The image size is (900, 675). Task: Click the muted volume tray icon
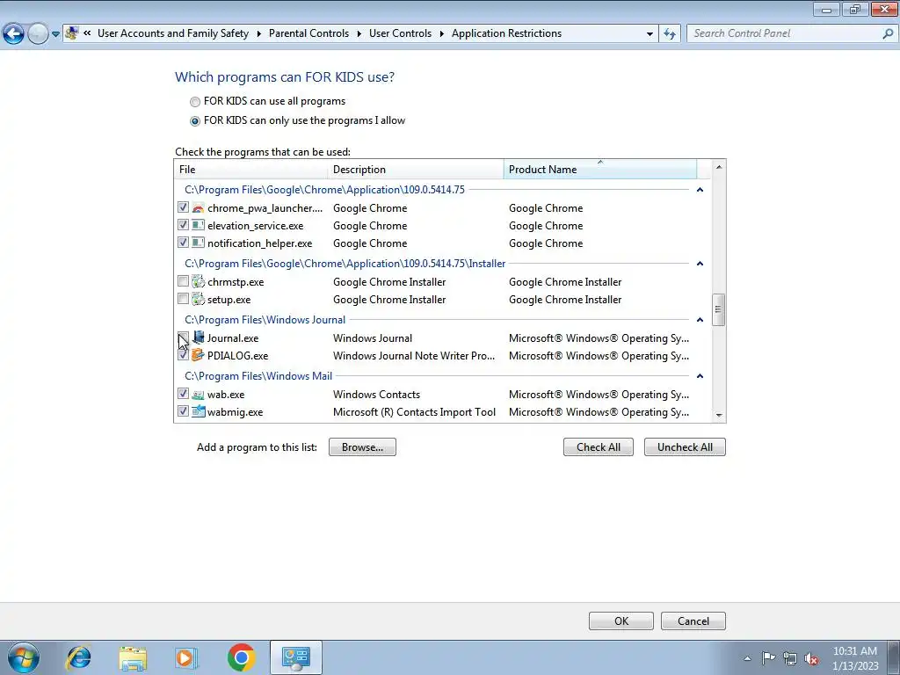[x=811, y=658]
